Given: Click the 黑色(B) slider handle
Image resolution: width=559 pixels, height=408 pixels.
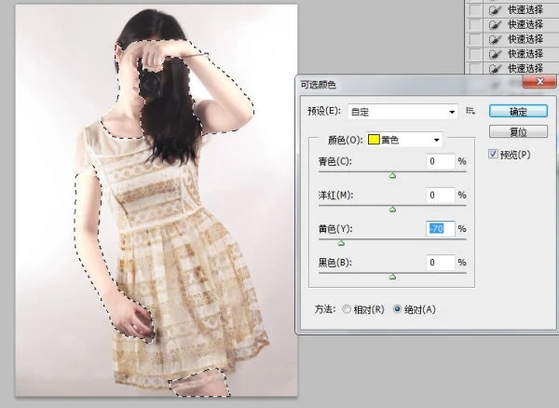Looking at the screenshot, I should [392, 277].
